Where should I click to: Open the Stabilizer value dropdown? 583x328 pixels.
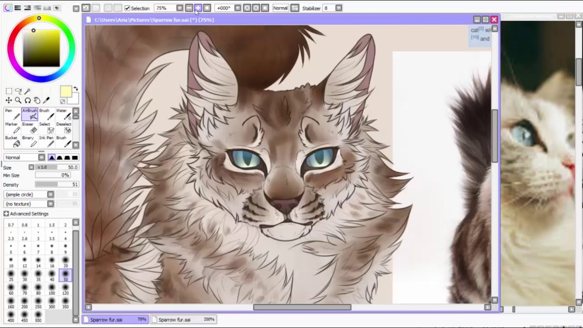point(338,8)
